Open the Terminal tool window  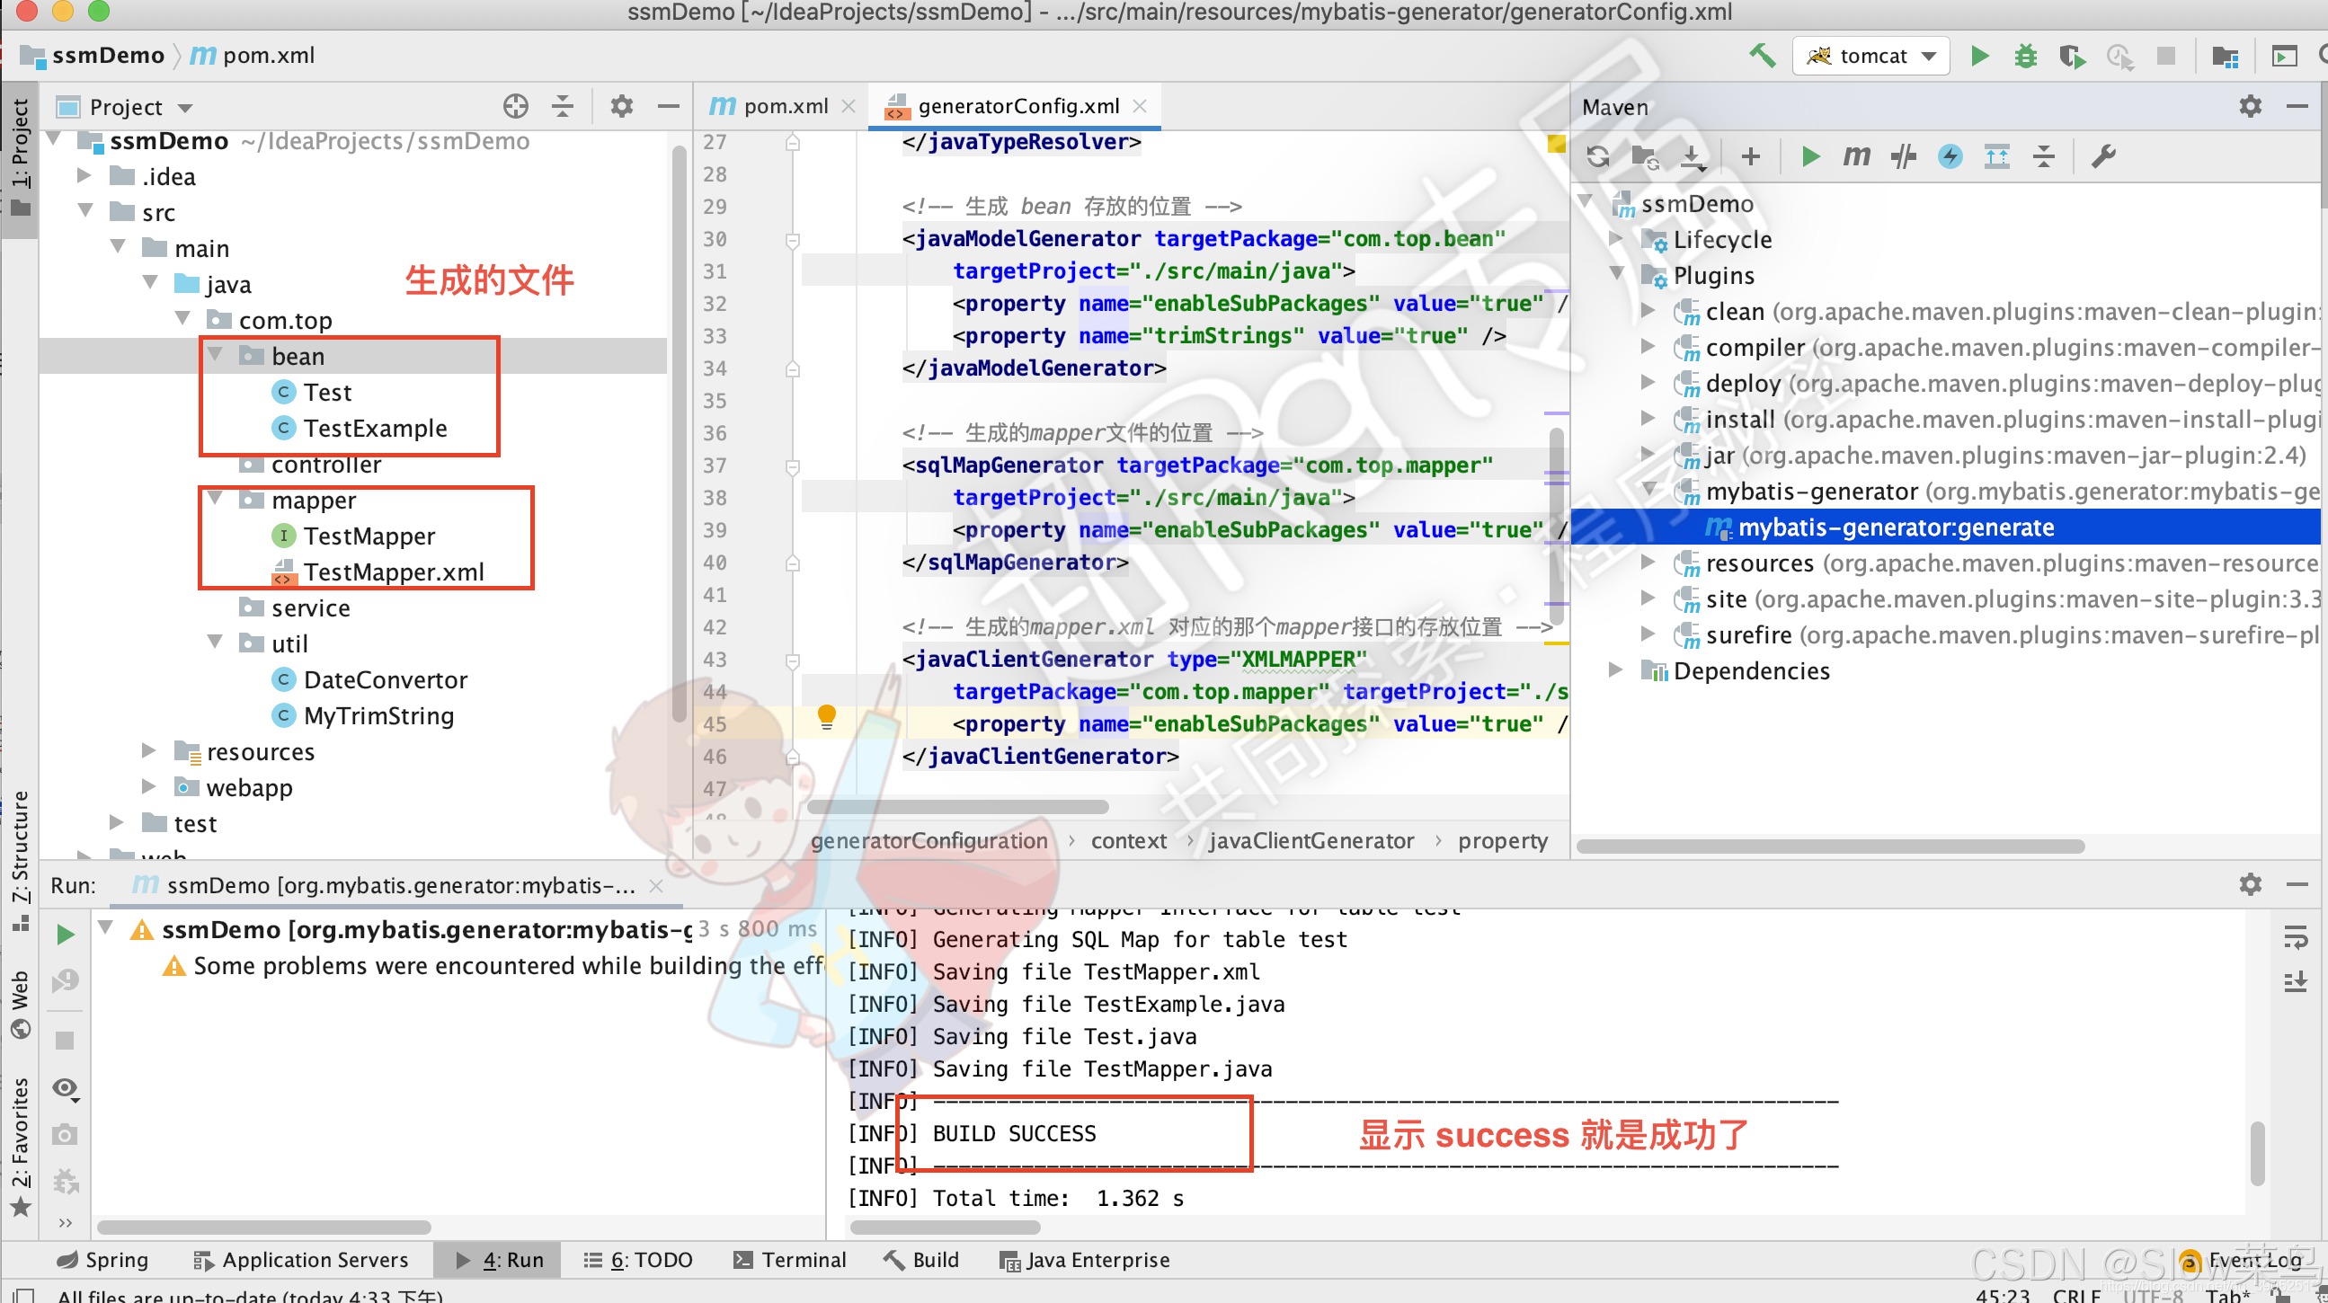(x=790, y=1260)
